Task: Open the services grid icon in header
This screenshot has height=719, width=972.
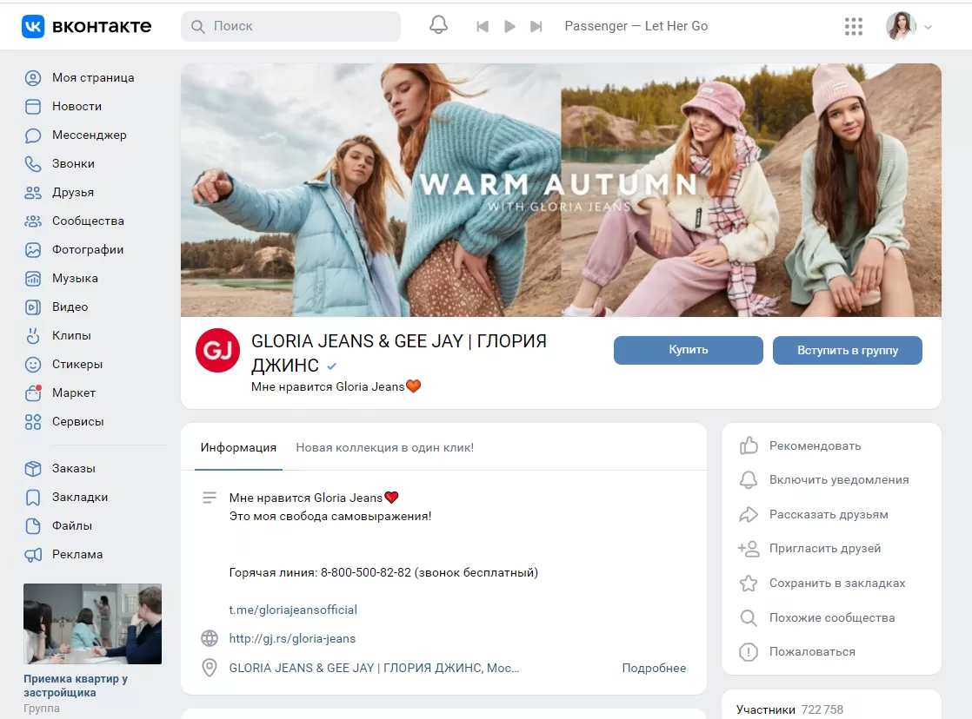Action: [854, 26]
